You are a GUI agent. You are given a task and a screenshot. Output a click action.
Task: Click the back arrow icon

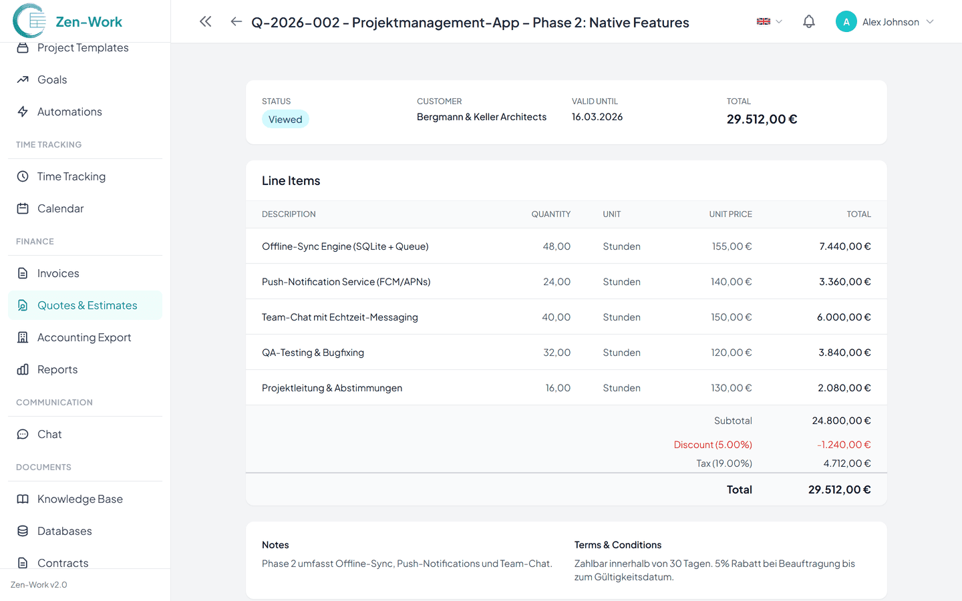tap(236, 22)
